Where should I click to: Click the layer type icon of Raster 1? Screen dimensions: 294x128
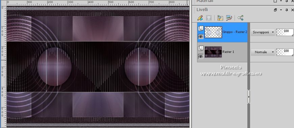pyautogui.click(x=201, y=48)
